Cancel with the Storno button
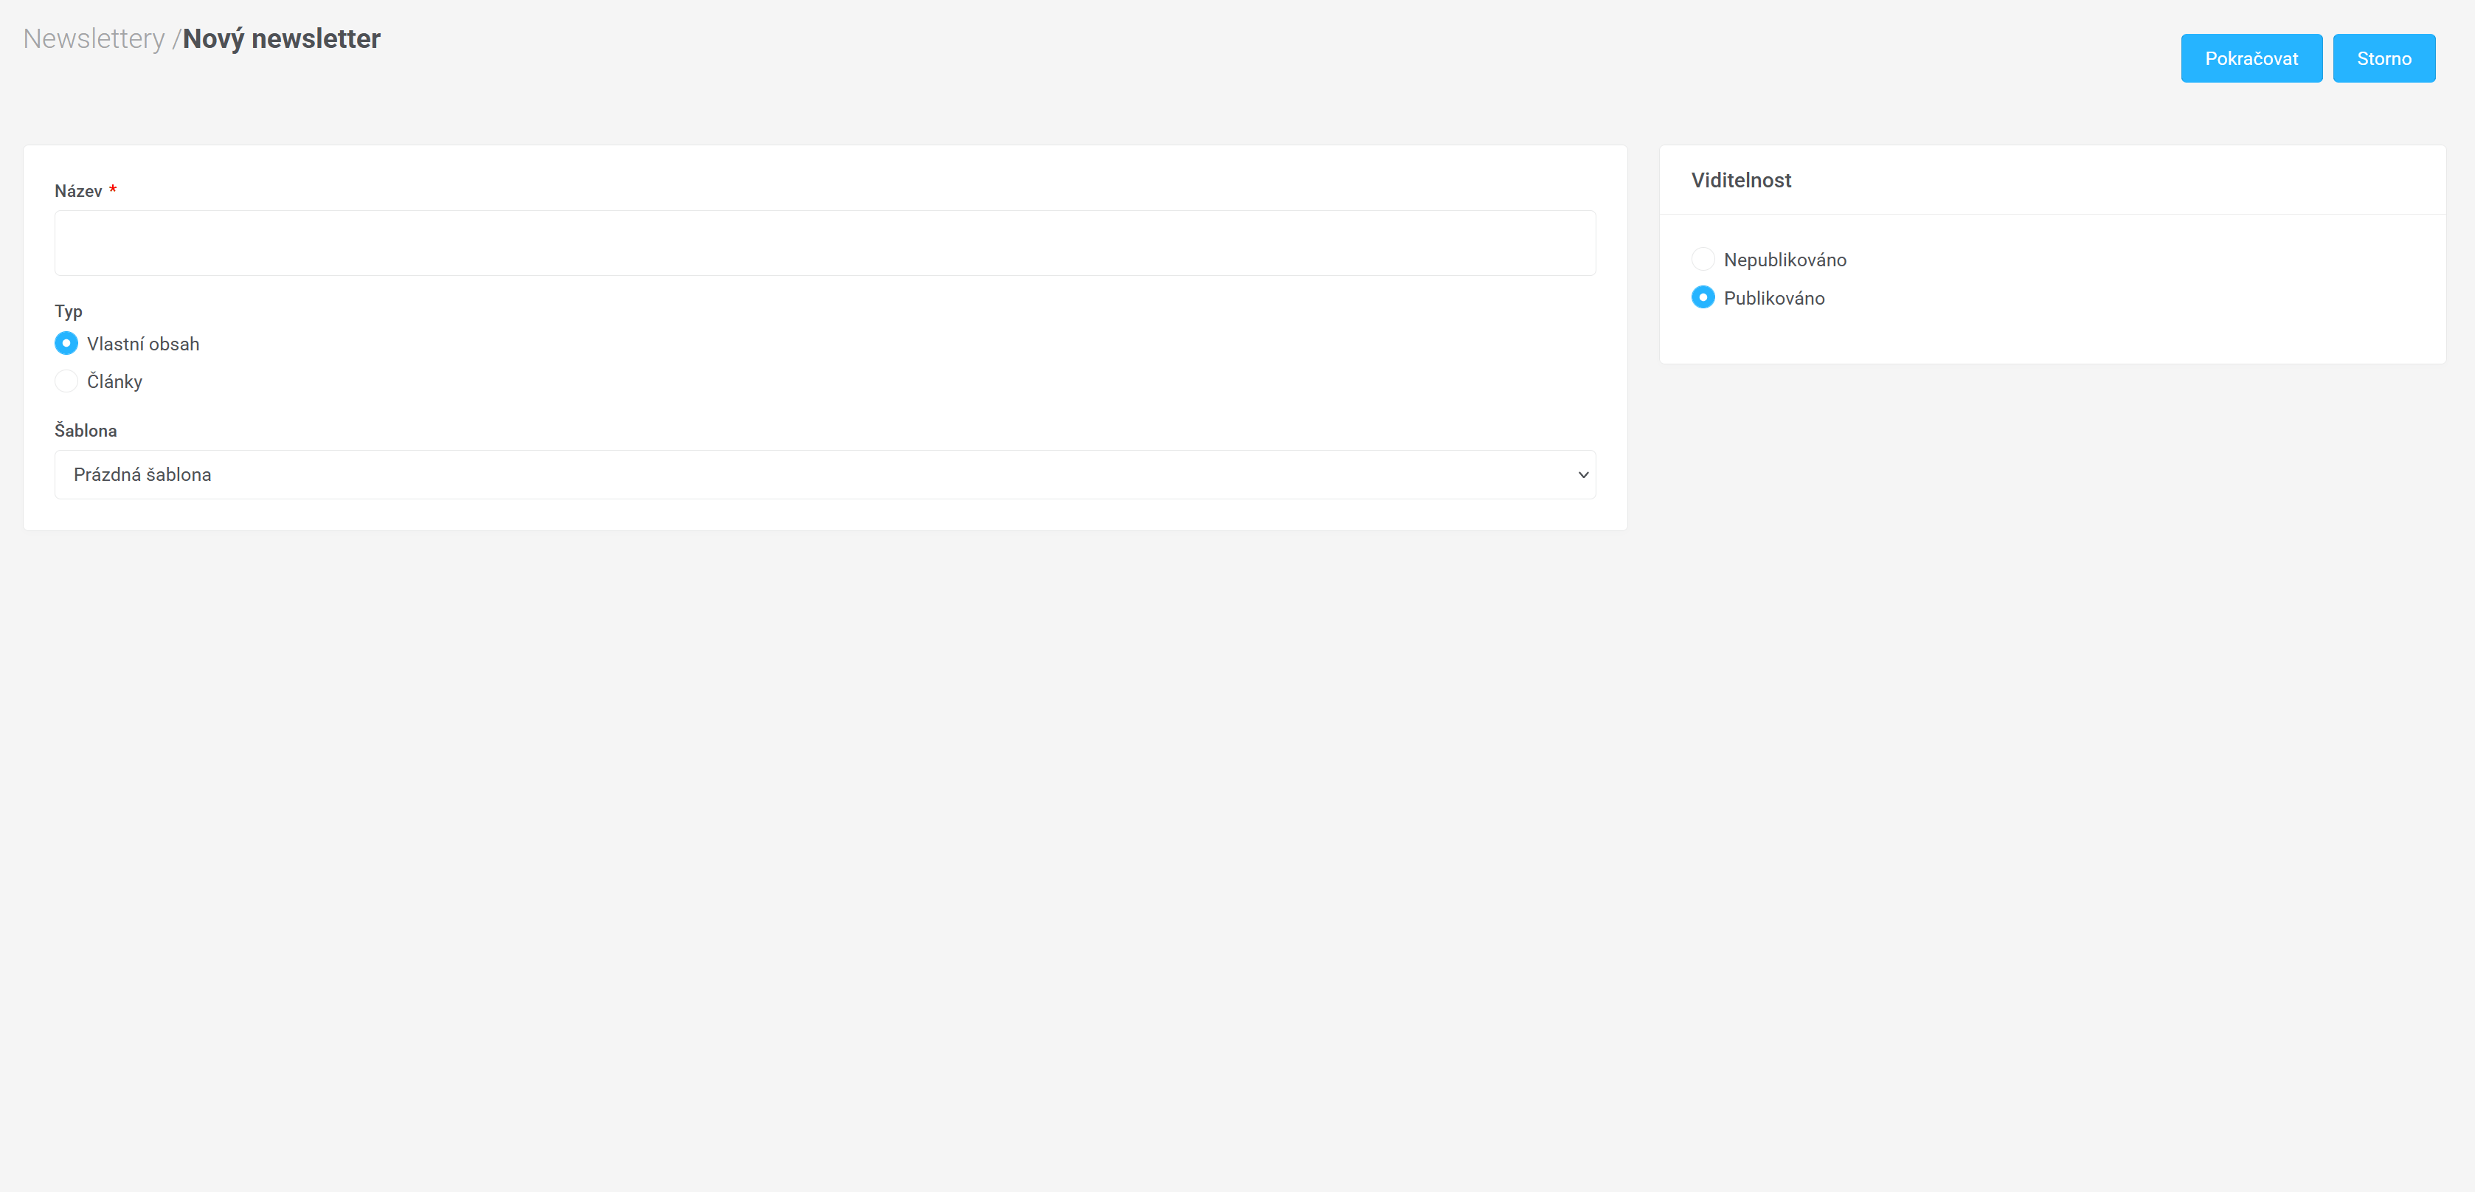This screenshot has width=2475, height=1192. (2383, 58)
